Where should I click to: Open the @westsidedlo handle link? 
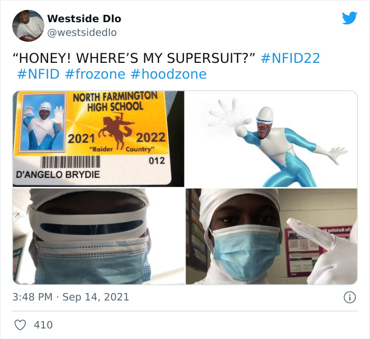82,33
